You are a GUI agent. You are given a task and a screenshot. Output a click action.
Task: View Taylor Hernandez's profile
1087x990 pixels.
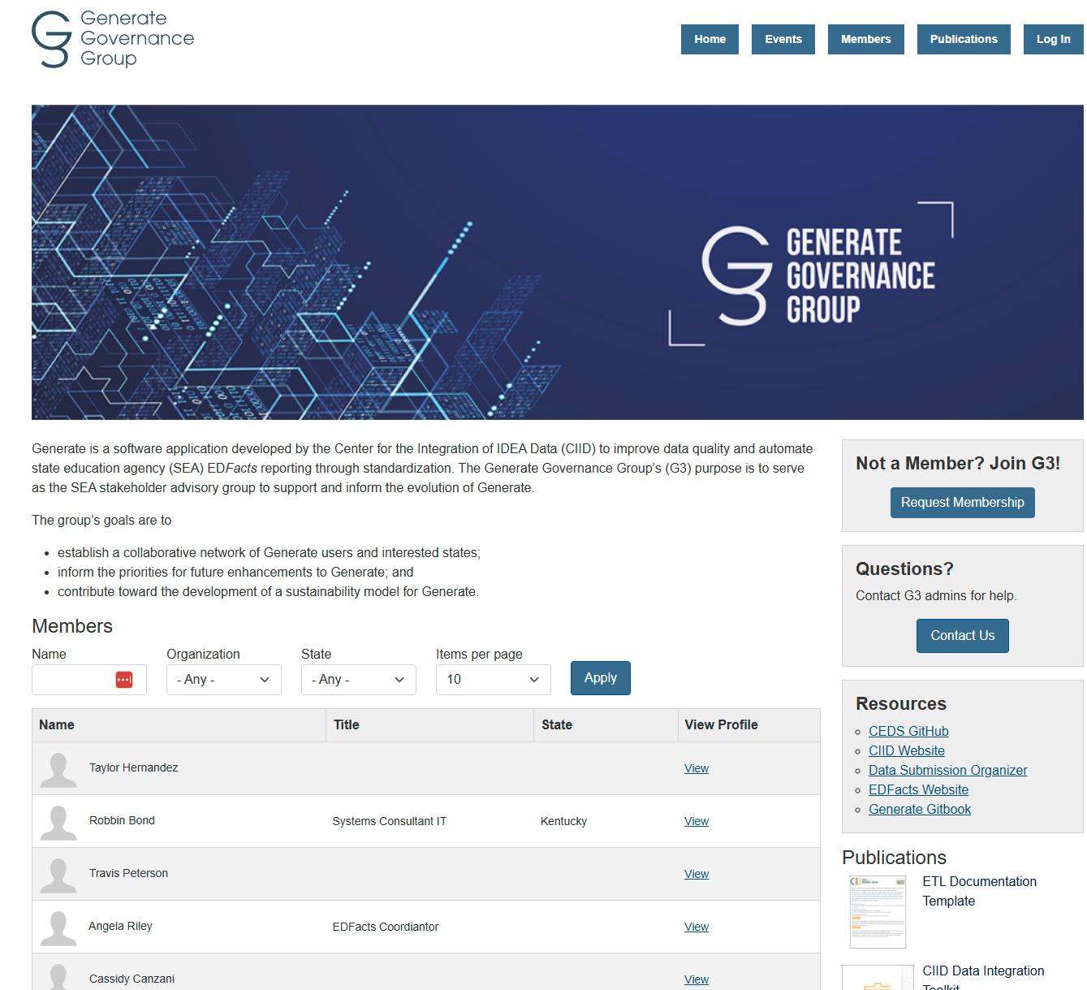tap(697, 768)
